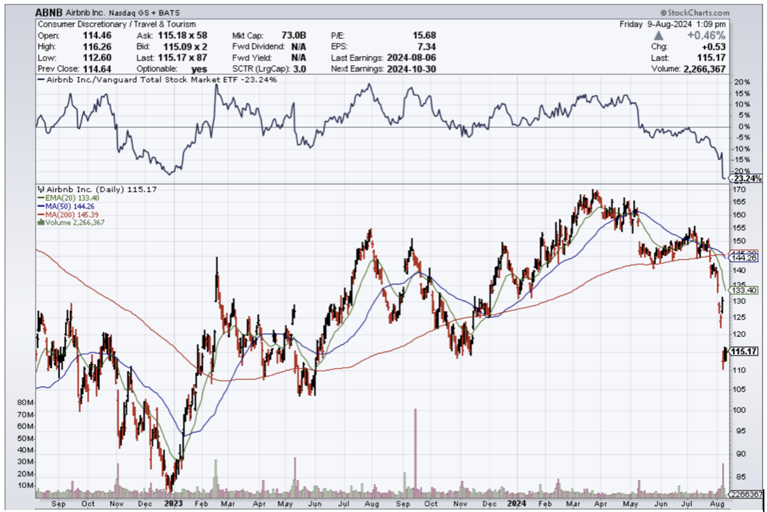Click the date 'Friday 9-Aug-2024 1:09 pm'
This screenshot has width=767, height=512.
click(x=673, y=24)
